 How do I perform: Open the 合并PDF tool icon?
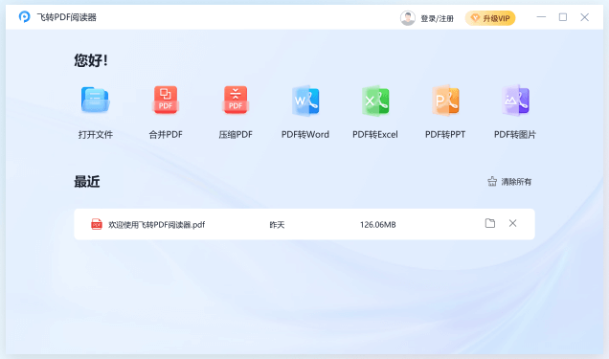click(x=166, y=101)
